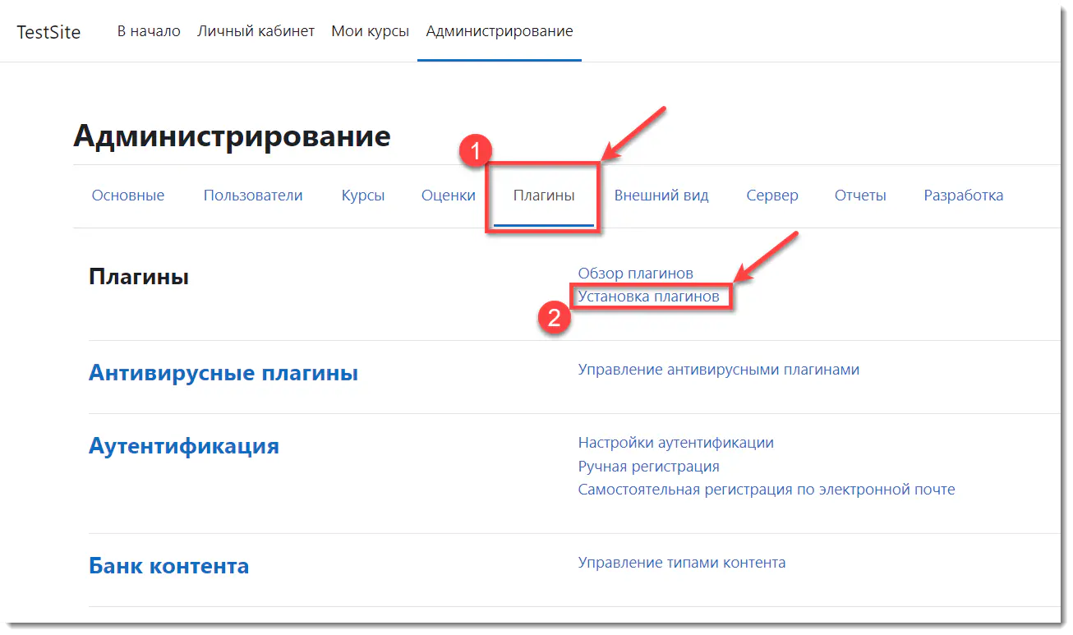Screen dimensions: 1073x635
Task: Select "Мои курсы" in the navigation bar
Action: pyautogui.click(x=370, y=30)
